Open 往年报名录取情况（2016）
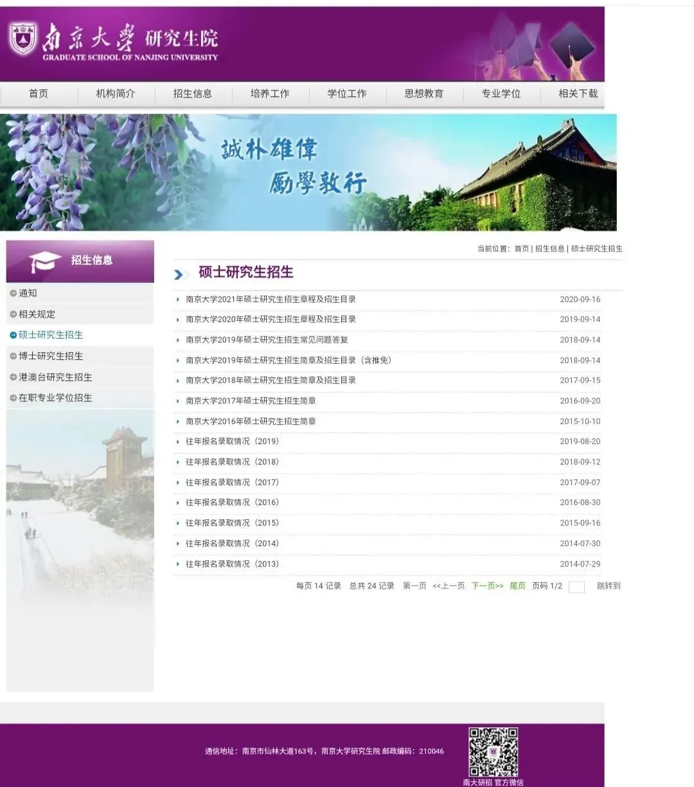Screen dimensions: 694x787 [x=233, y=502]
